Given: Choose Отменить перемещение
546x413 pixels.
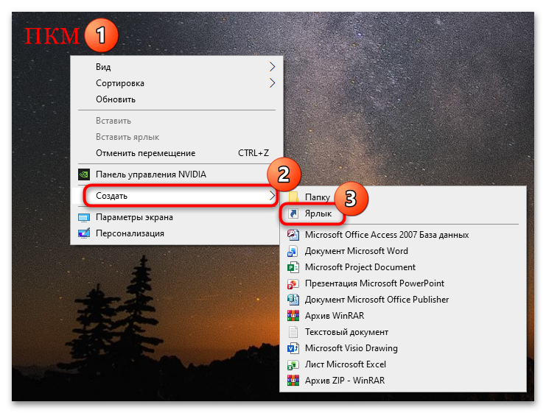Looking at the screenshot, I should (x=177, y=153).
